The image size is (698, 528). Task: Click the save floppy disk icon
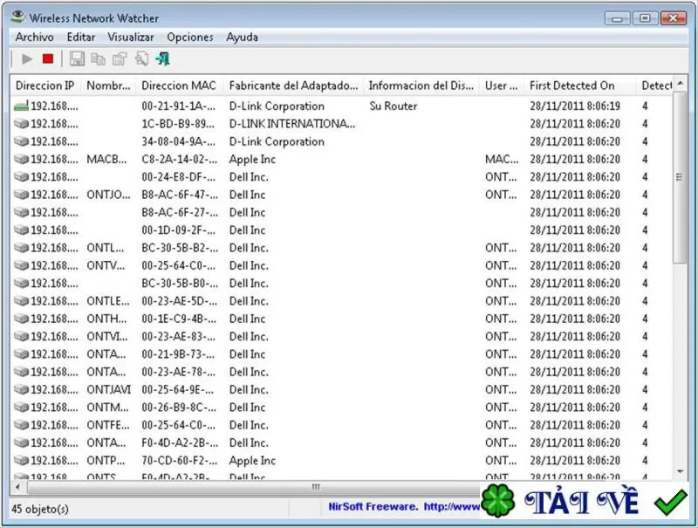tap(77, 58)
